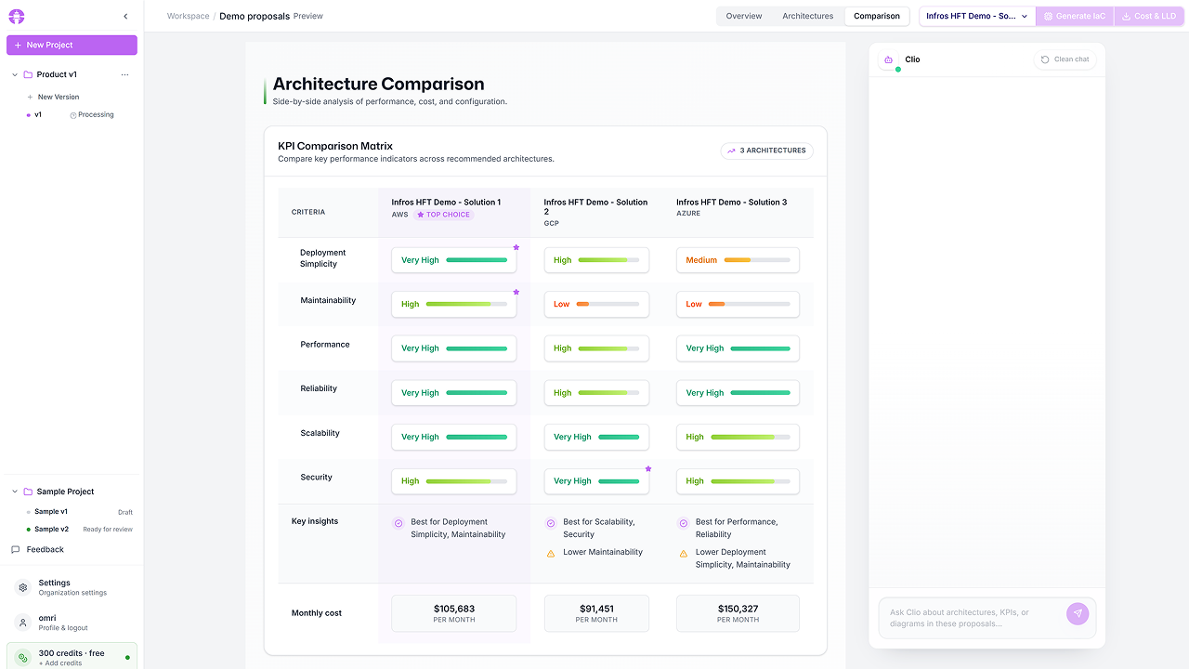Click Solution 1 Security High score

(454, 481)
